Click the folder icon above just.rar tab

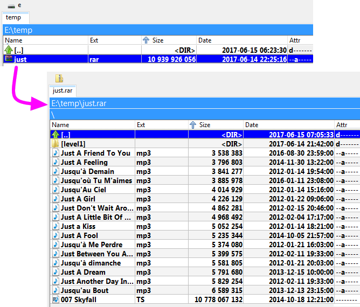point(59,79)
